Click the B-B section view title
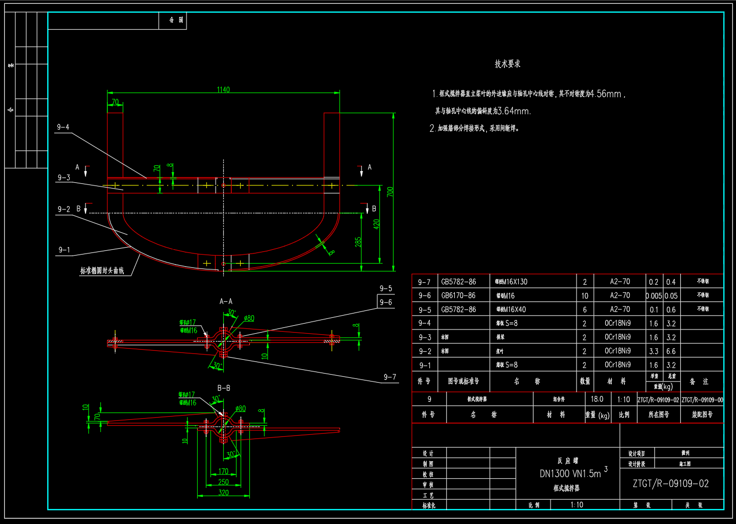This screenshot has height=524, width=736. [224, 388]
